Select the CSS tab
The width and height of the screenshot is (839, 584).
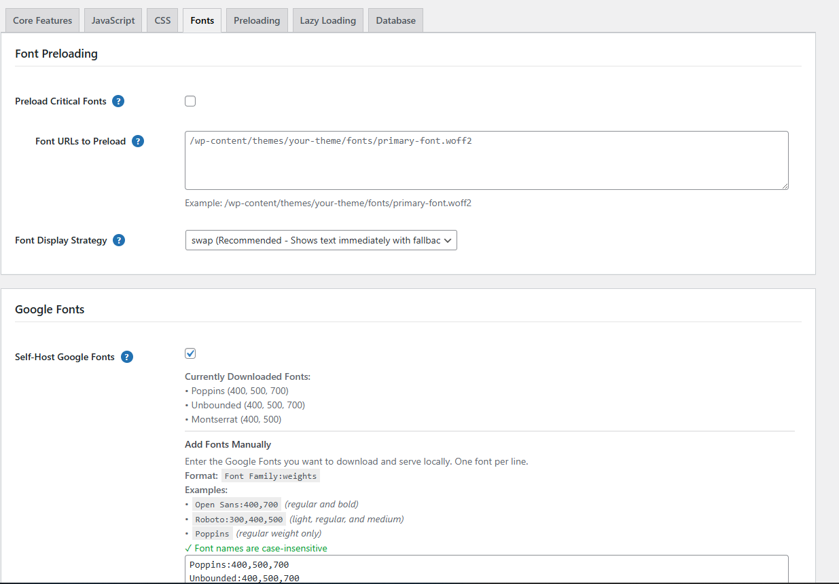click(162, 20)
